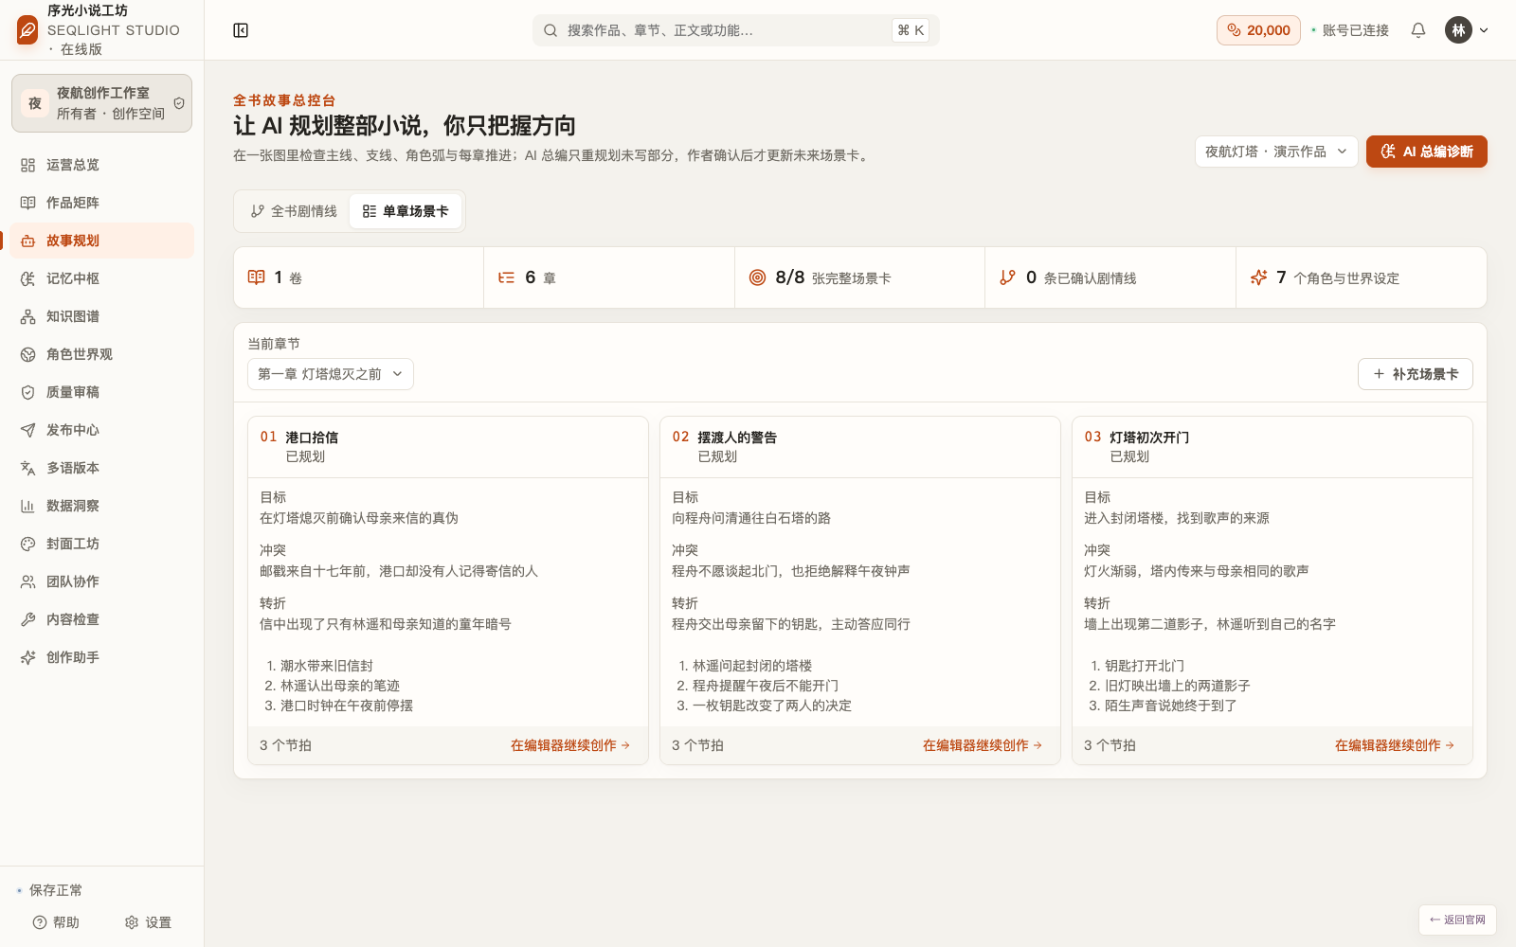This screenshot has width=1516, height=947.
Task: Expand 夜航灯塔 · 演示作品 dropdown
Action: click(x=1276, y=152)
